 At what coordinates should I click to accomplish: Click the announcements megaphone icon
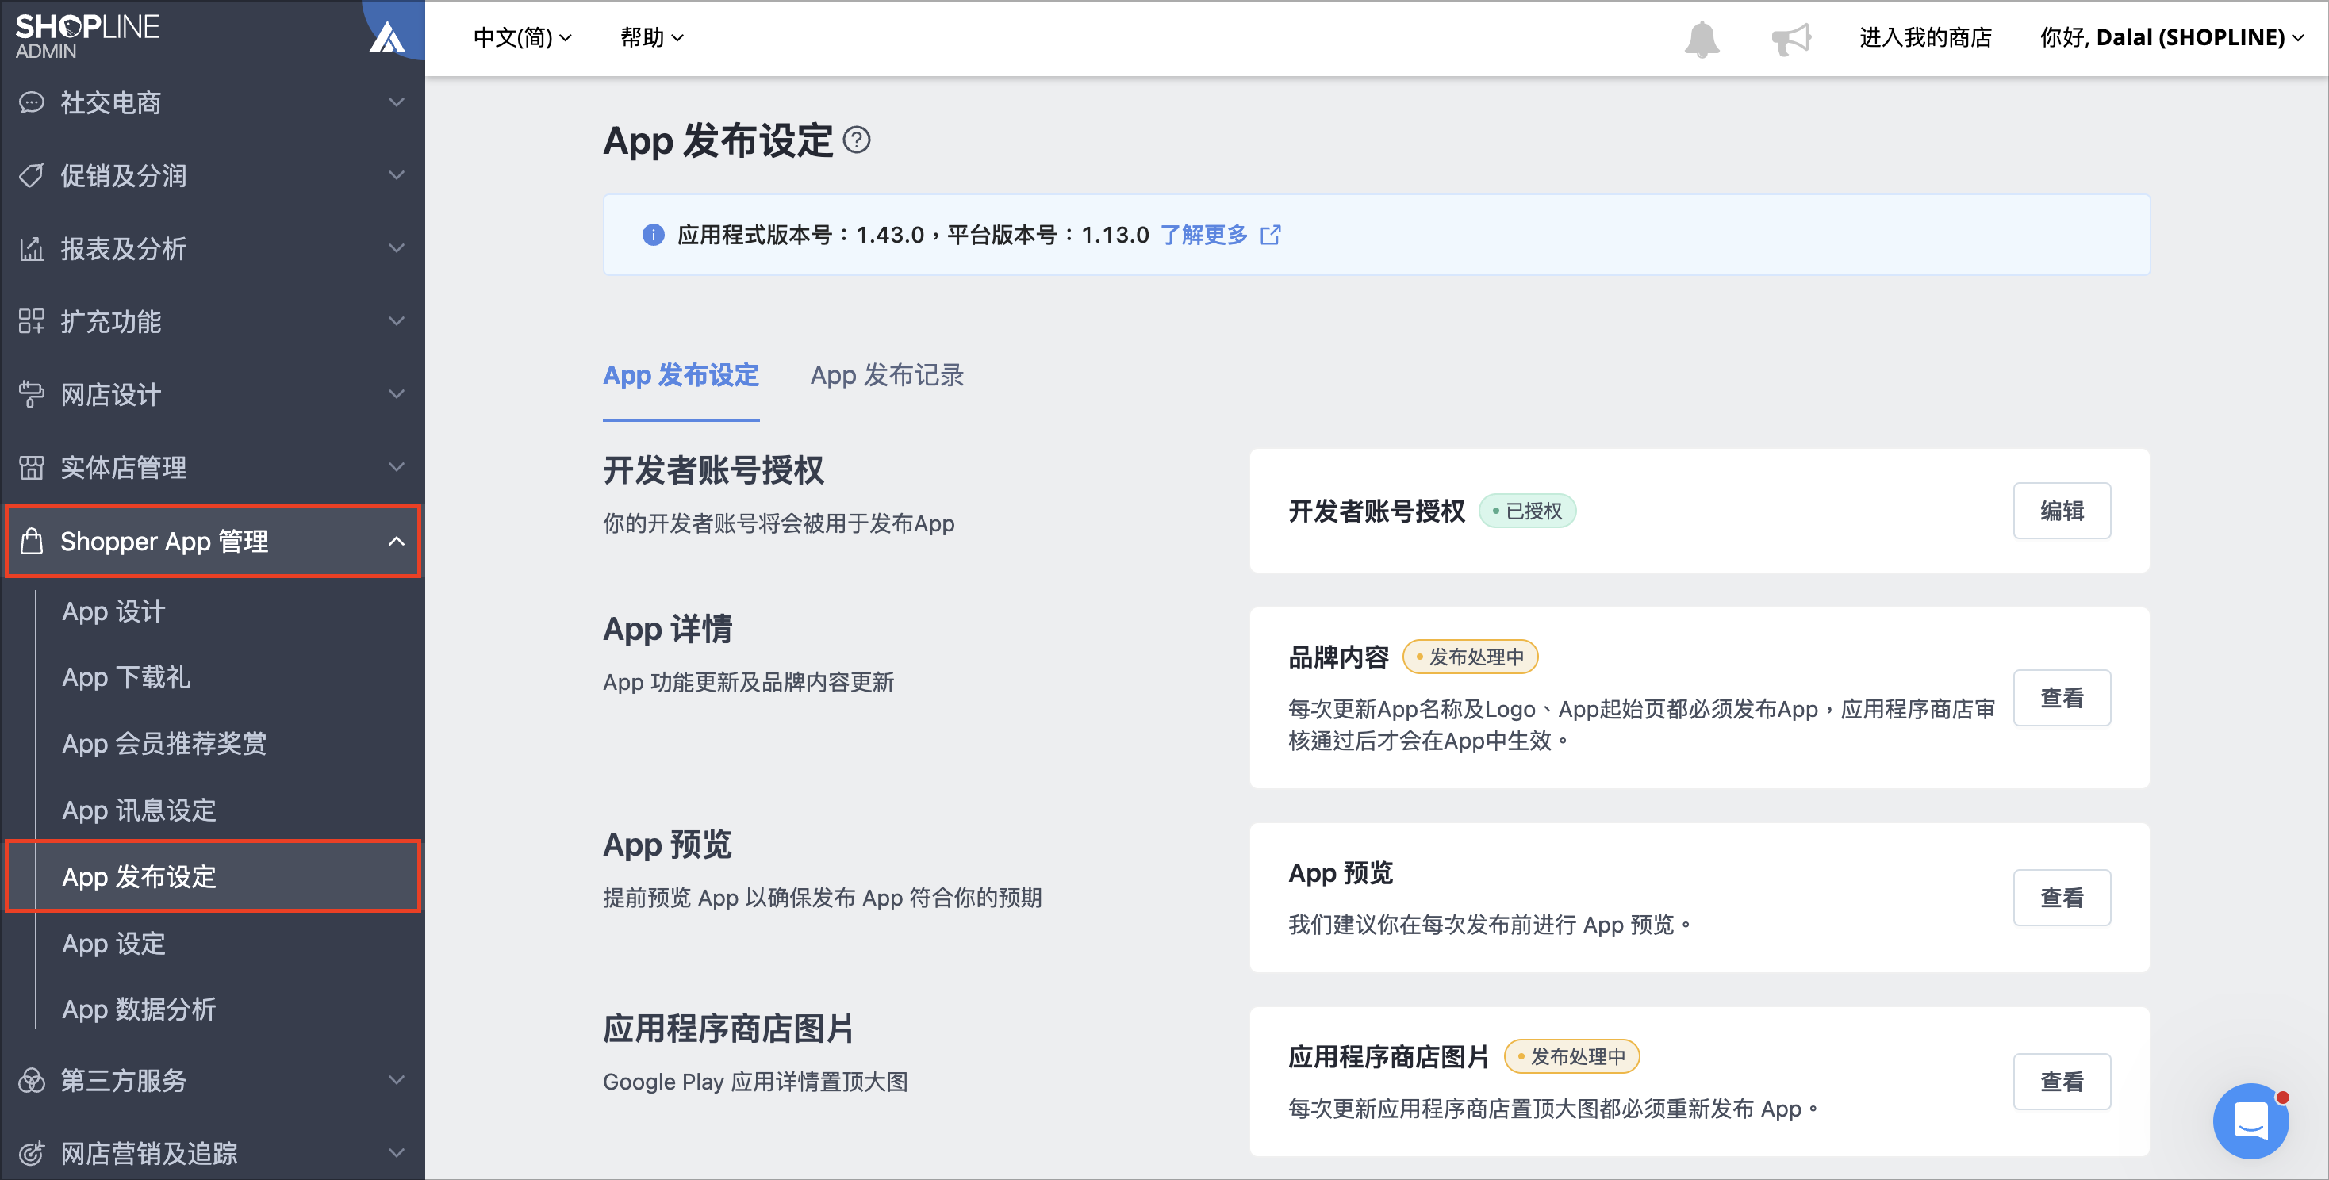pyautogui.click(x=1791, y=39)
